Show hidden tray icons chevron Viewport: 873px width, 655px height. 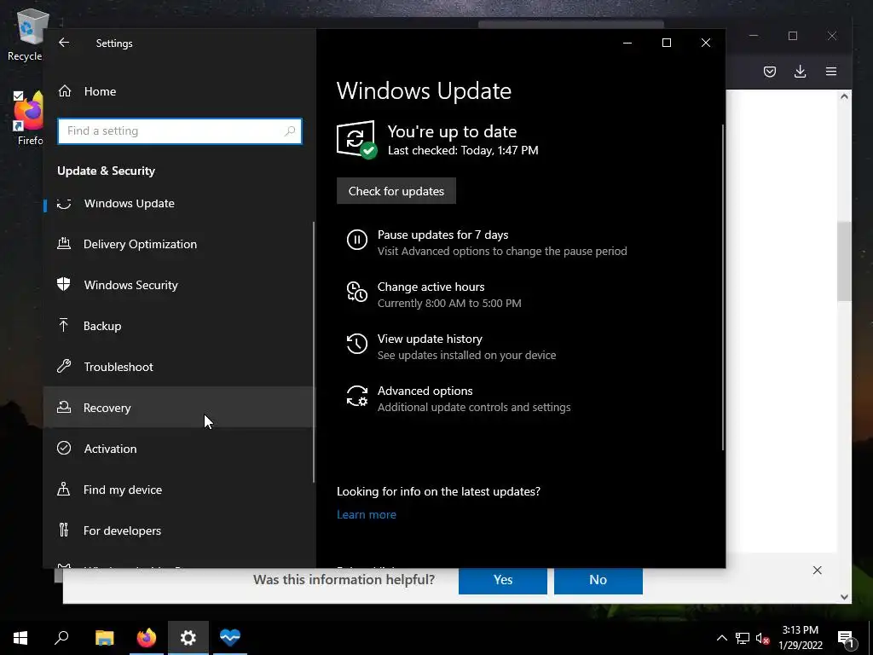coord(721,638)
